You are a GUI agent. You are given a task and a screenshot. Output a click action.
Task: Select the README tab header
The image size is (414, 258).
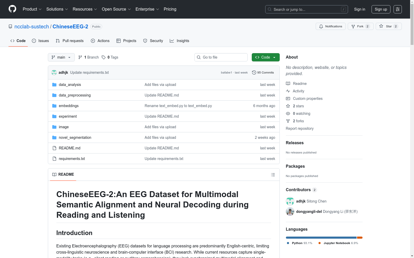63,174
